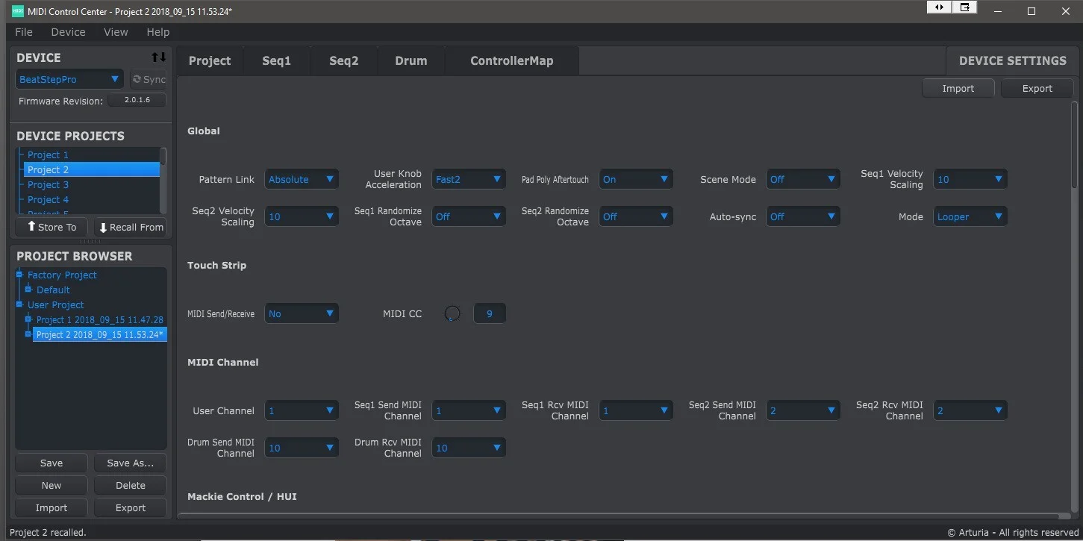Collapse the User Project tree node
Screen dimensions: 1083x541
[x=20, y=304]
